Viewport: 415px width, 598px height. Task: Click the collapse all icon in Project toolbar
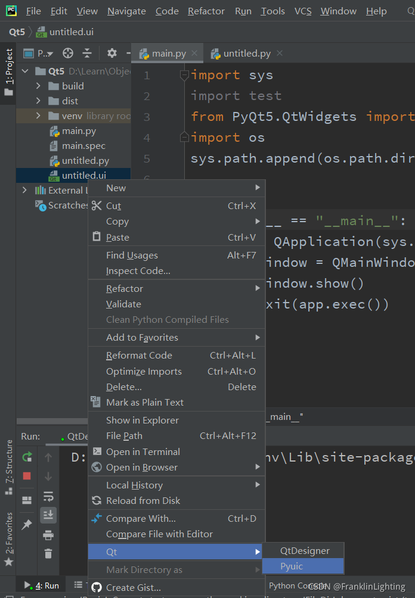tap(87, 53)
